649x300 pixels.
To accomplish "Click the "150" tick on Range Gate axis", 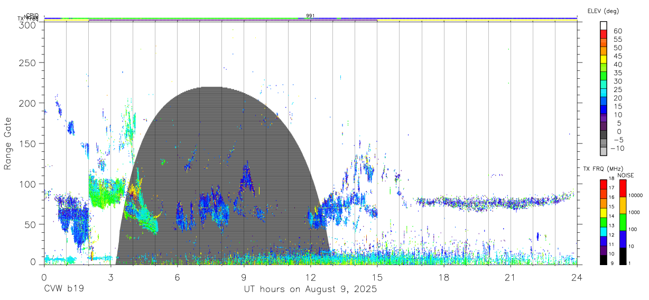I will (28, 143).
